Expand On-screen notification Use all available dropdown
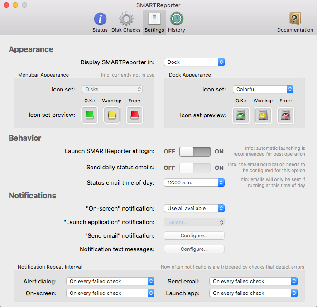The width and height of the screenshot is (317, 307). (x=194, y=208)
